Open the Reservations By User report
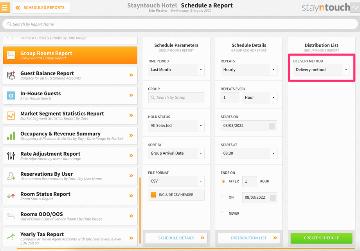Viewport: 360px width, 251px height. [70, 176]
